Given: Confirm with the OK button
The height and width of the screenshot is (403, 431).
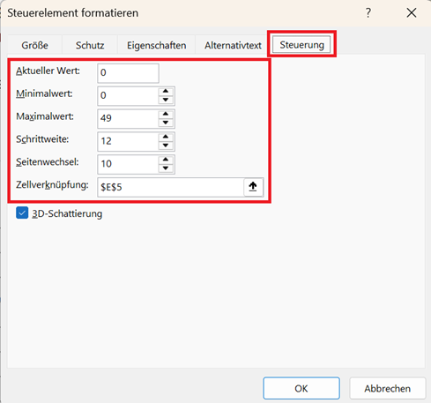Looking at the screenshot, I should 301,388.
